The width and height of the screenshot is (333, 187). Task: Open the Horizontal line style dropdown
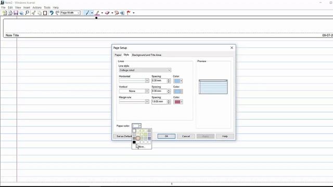[x=134, y=81]
